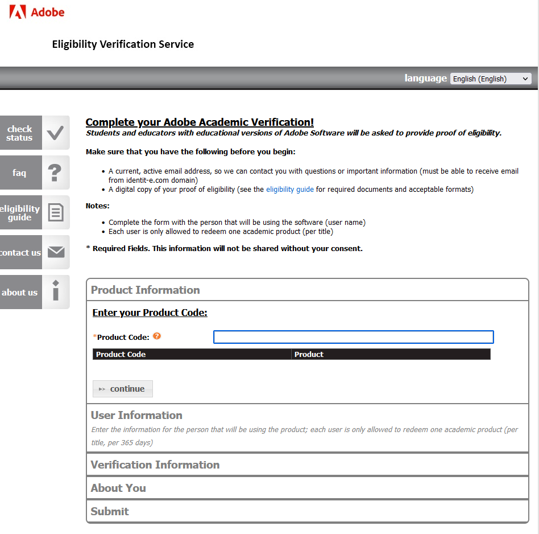This screenshot has width=539, height=534.
Task: Expand the Product Information section header
Action: tap(308, 290)
